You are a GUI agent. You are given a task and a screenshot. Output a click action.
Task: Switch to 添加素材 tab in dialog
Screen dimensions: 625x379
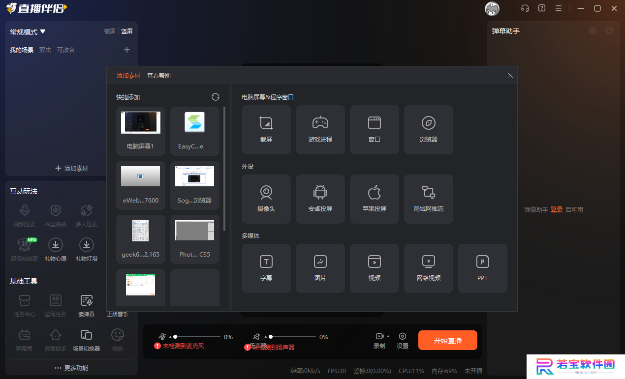click(128, 76)
